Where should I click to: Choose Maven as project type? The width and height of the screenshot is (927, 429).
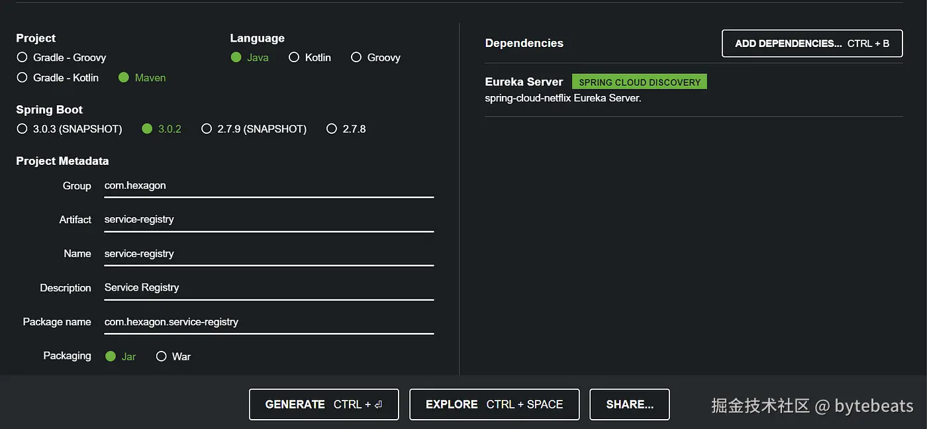pyautogui.click(x=123, y=77)
